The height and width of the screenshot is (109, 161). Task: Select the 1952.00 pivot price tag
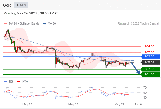pyautogui.click(x=150, y=56)
